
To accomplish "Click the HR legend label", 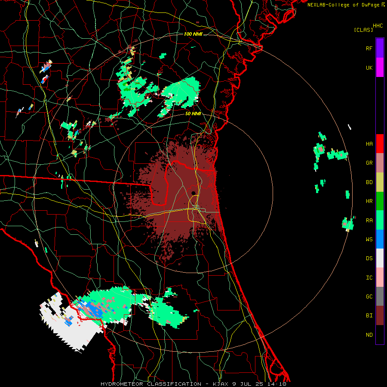I will pyautogui.click(x=369, y=201).
